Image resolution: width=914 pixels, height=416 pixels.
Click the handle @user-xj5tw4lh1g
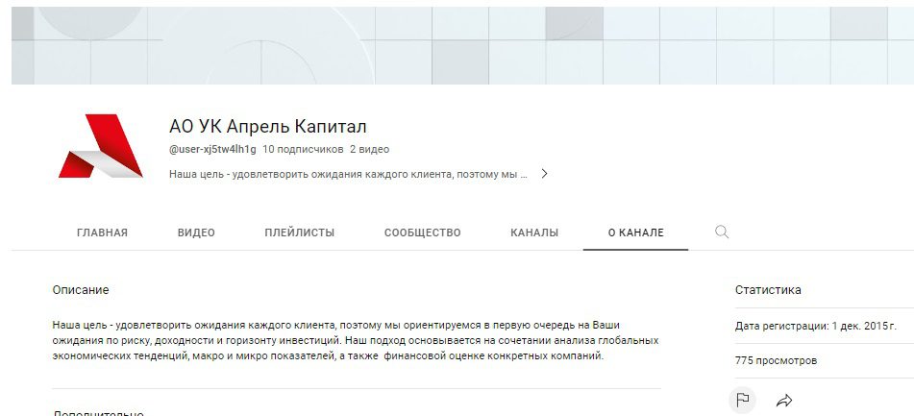point(212,149)
